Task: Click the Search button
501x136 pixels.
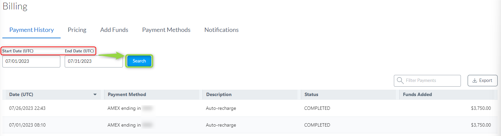Action: point(139,61)
